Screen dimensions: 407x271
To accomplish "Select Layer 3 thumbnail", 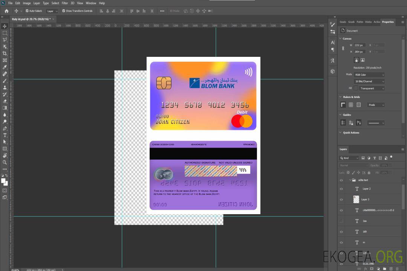I will click(357, 199).
